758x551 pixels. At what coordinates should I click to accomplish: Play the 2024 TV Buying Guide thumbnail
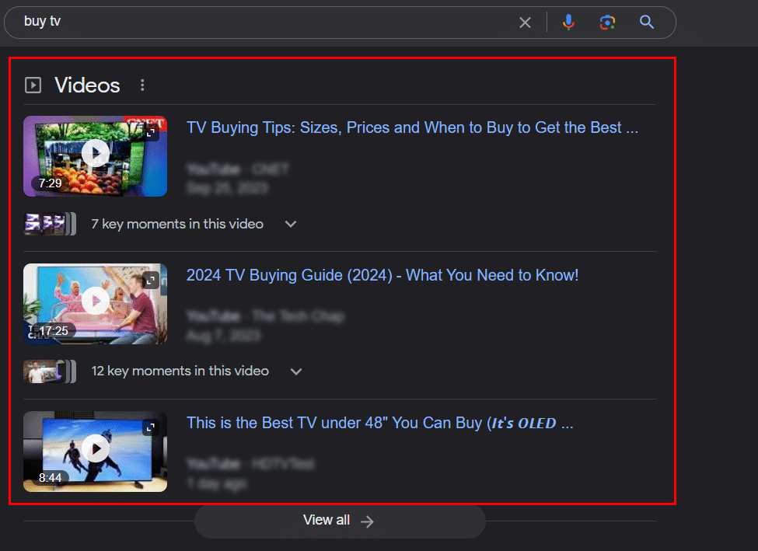[95, 304]
